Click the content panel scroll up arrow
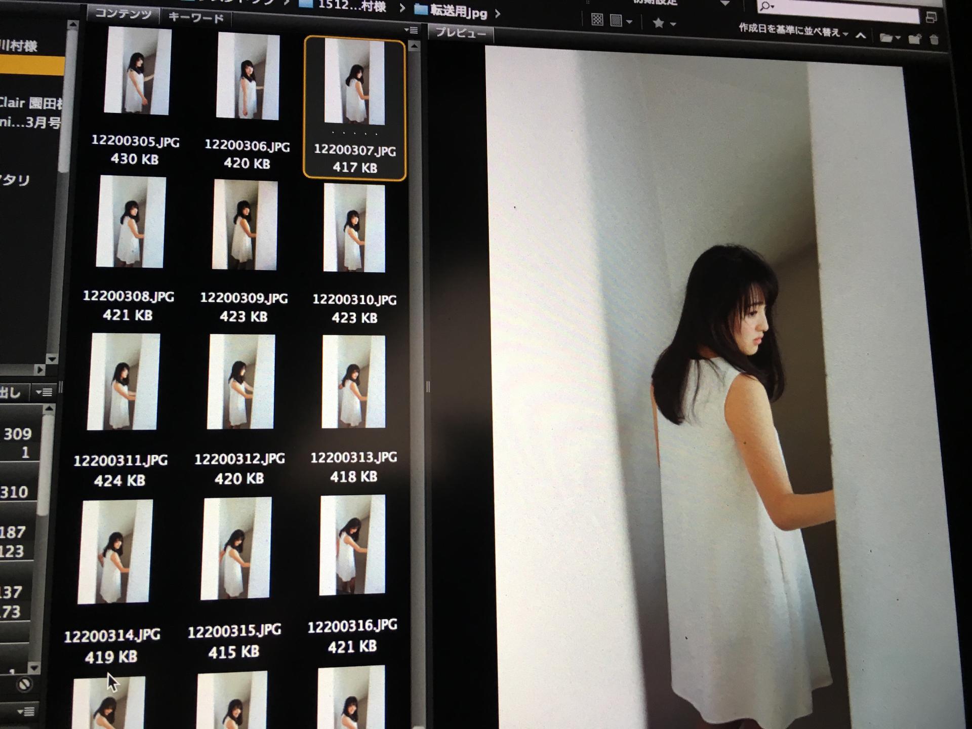 click(414, 47)
